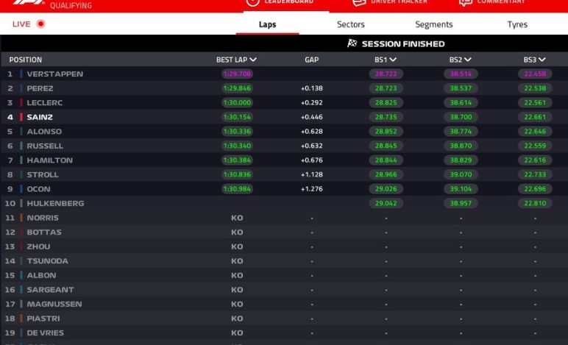This screenshot has width=568, height=345.
Task: Open the Commentary chat icon
Action: [x=466, y=2]
